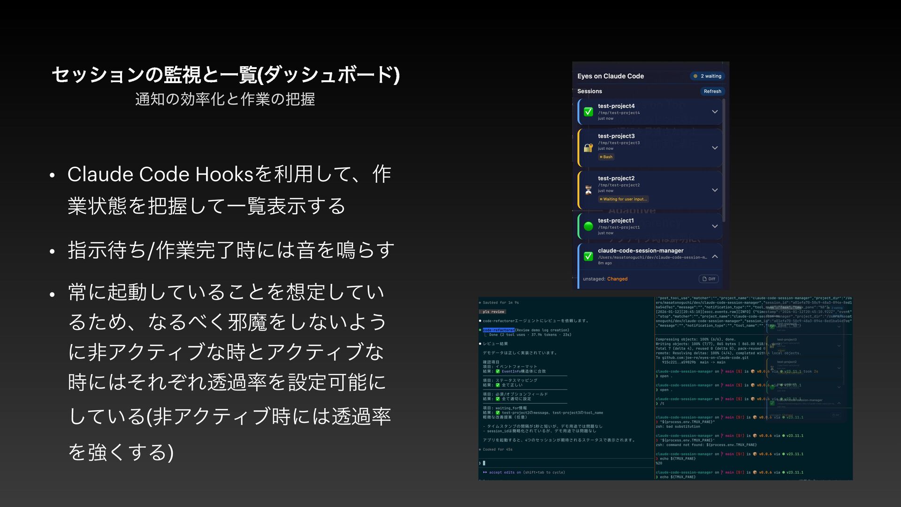Expand the test-project3 session chevron
Viewport: 901px width, 507px height.
(715, 148)
